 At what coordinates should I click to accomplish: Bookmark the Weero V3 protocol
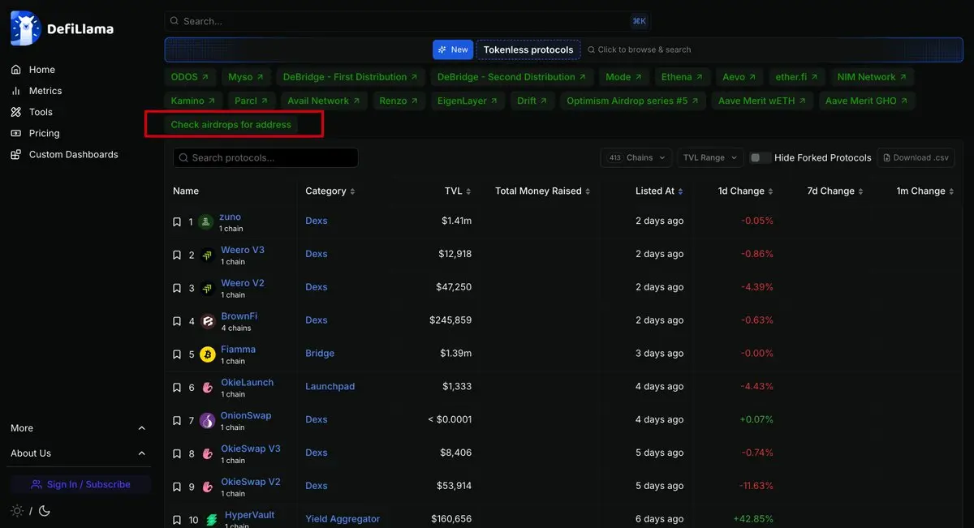tap(177, 255)
